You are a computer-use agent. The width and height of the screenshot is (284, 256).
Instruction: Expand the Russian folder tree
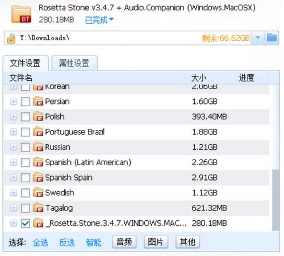pyautogui.click(x=14, y=147)
